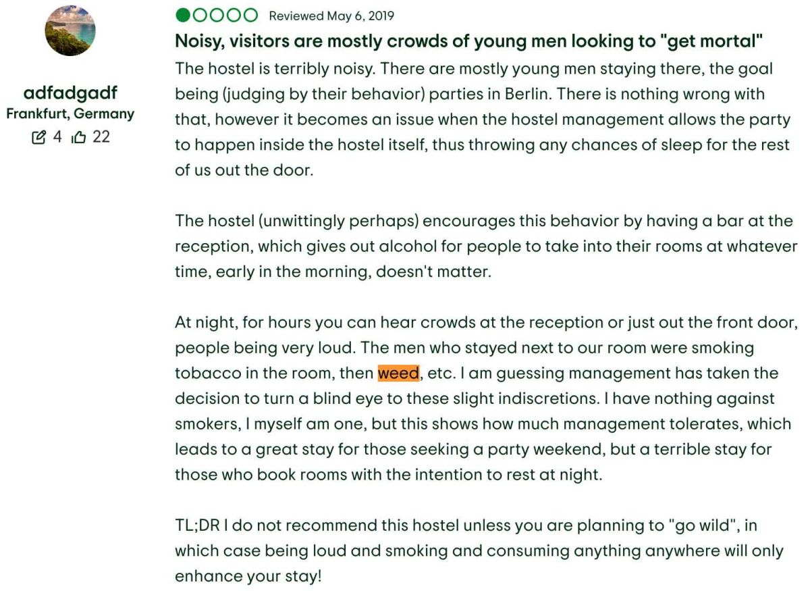The height and width of the screenshot is (591, 810).
Task: Click the second rating bubble
Action: pyautogui.click(x=199, y=16)
